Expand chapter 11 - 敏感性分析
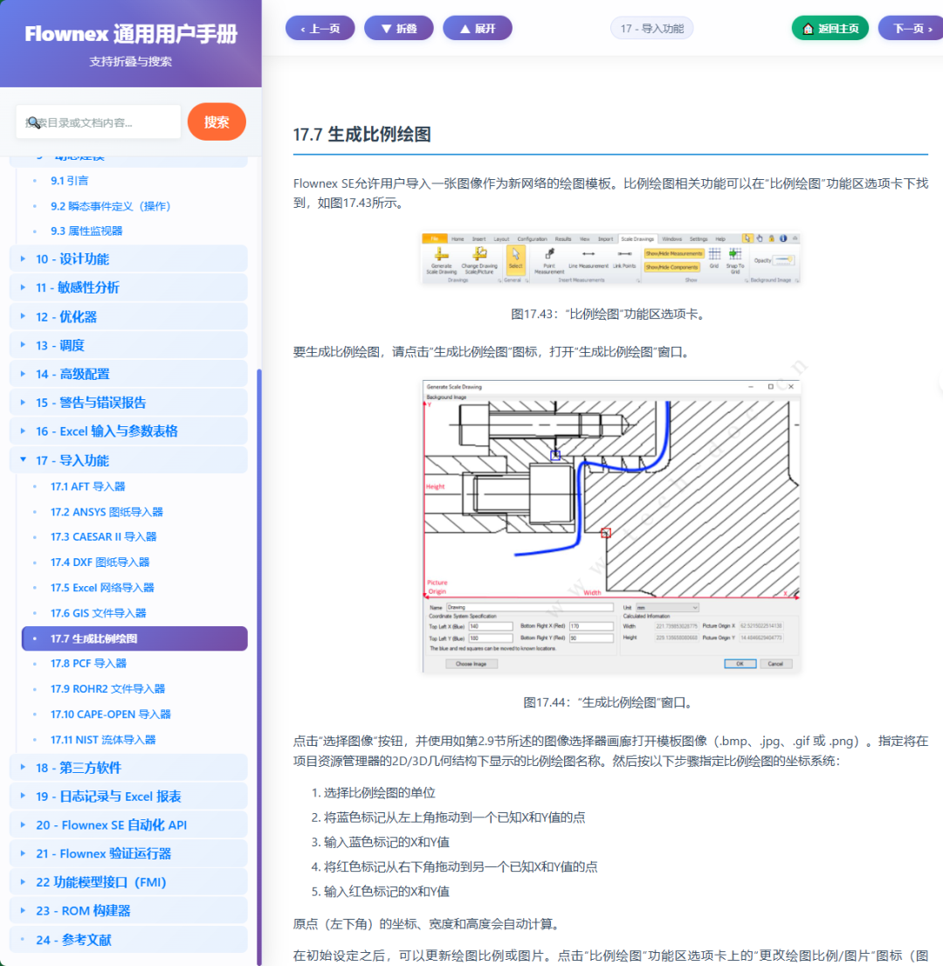 point(128,287)
